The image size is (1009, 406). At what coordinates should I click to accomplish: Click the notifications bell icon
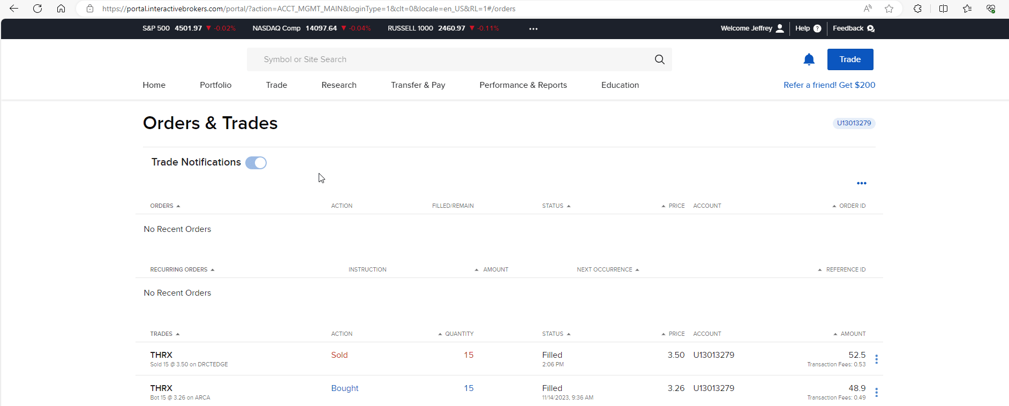809,59
